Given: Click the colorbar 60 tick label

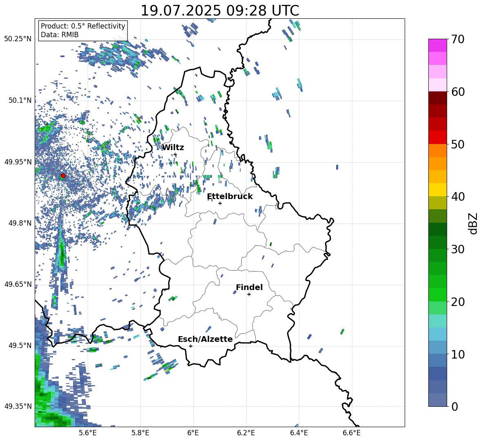Looking at the screenshot, I should pos(458,92).
